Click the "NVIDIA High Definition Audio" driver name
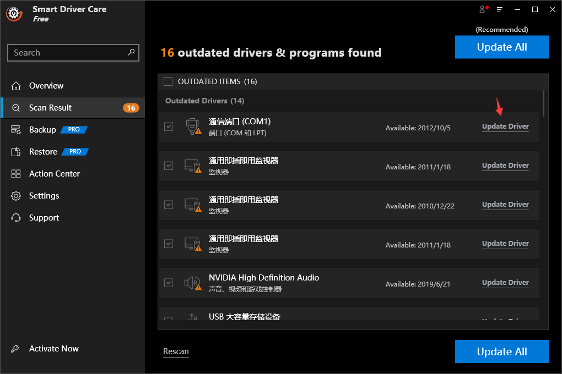The width and height of the screenshot is (562, 374). [264, 278]
